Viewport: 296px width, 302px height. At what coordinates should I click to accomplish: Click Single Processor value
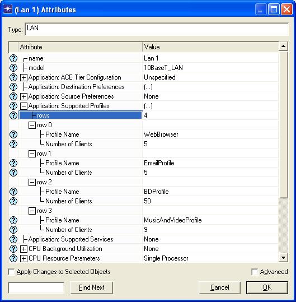(166, 258)
